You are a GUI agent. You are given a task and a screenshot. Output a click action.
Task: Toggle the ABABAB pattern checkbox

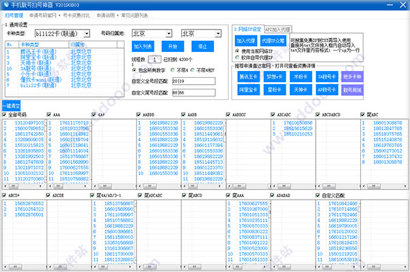(273, 195)
